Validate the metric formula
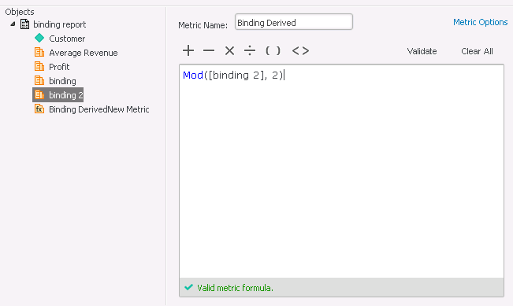This screenshot has height=306, width=513. [x=422, y=51]
